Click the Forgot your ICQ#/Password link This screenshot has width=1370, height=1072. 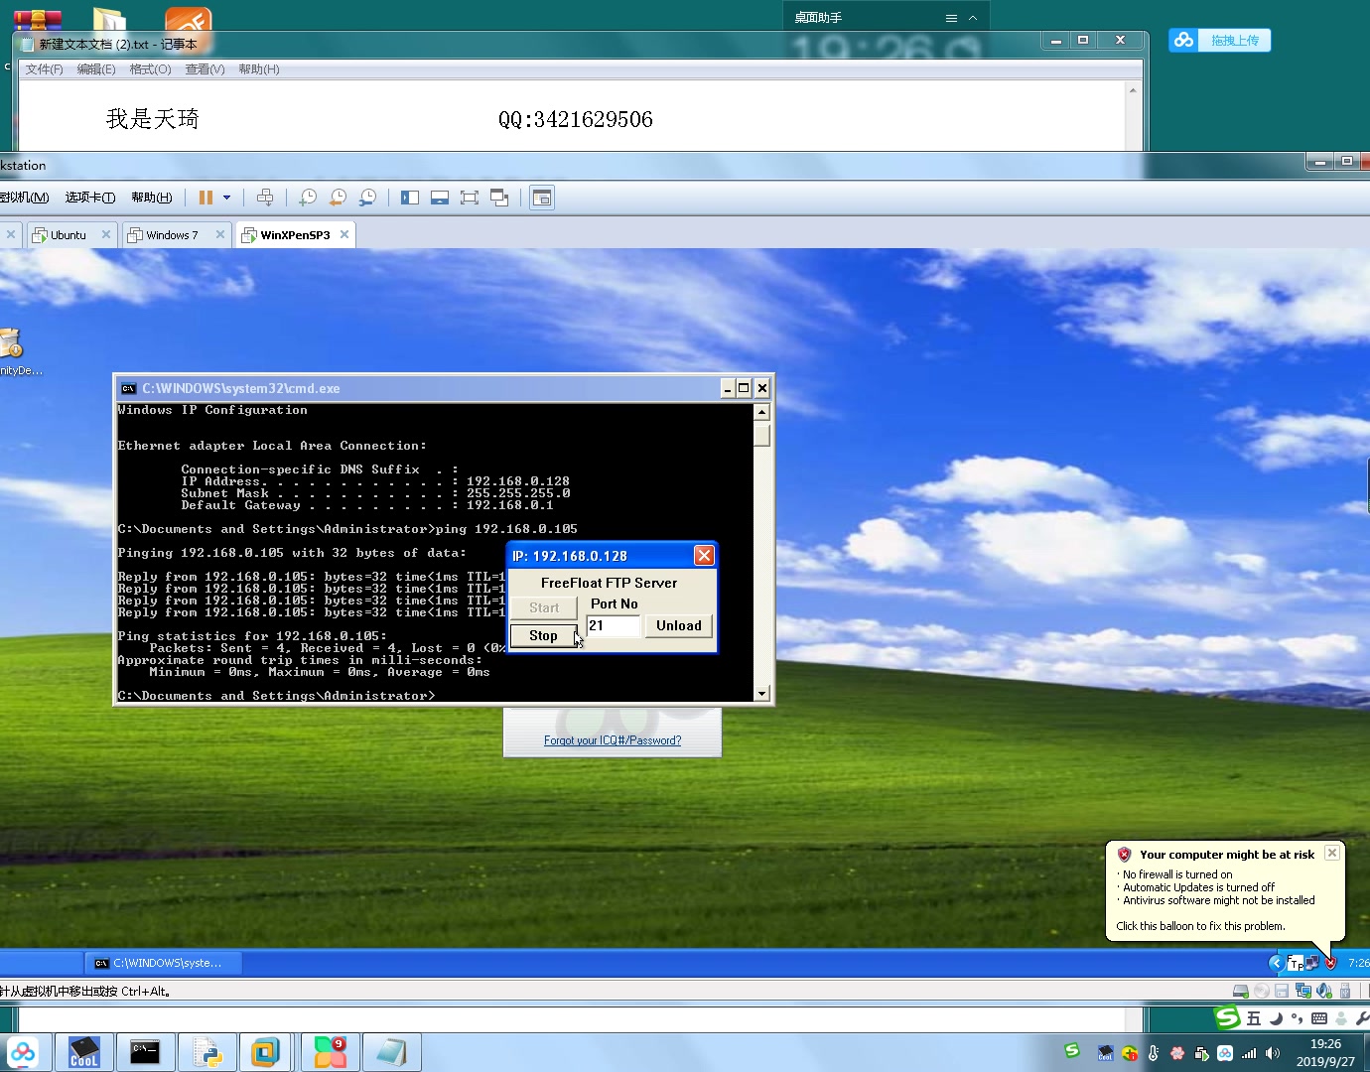coord(613,740)
